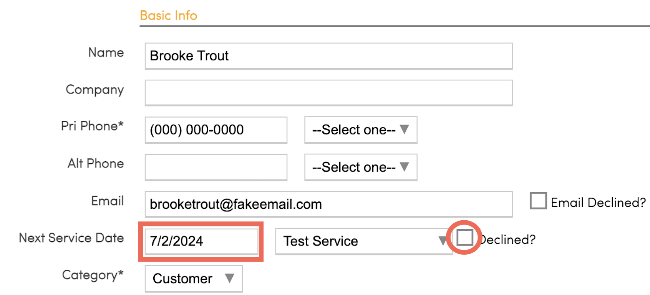Check the Email Declined? checkbox
The height and width of the screenshot is (295, 650).
tap(538, 201)
